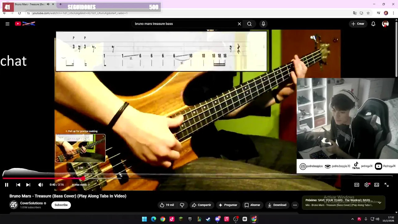Save the video with Ahorrar
Image resolution: width=398 pixels, height=224 pixels.
pyautogui.click(x=252, y=205)
